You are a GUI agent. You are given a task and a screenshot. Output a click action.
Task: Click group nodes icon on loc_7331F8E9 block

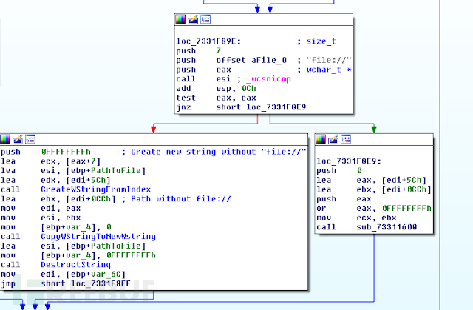coord(345,138)
